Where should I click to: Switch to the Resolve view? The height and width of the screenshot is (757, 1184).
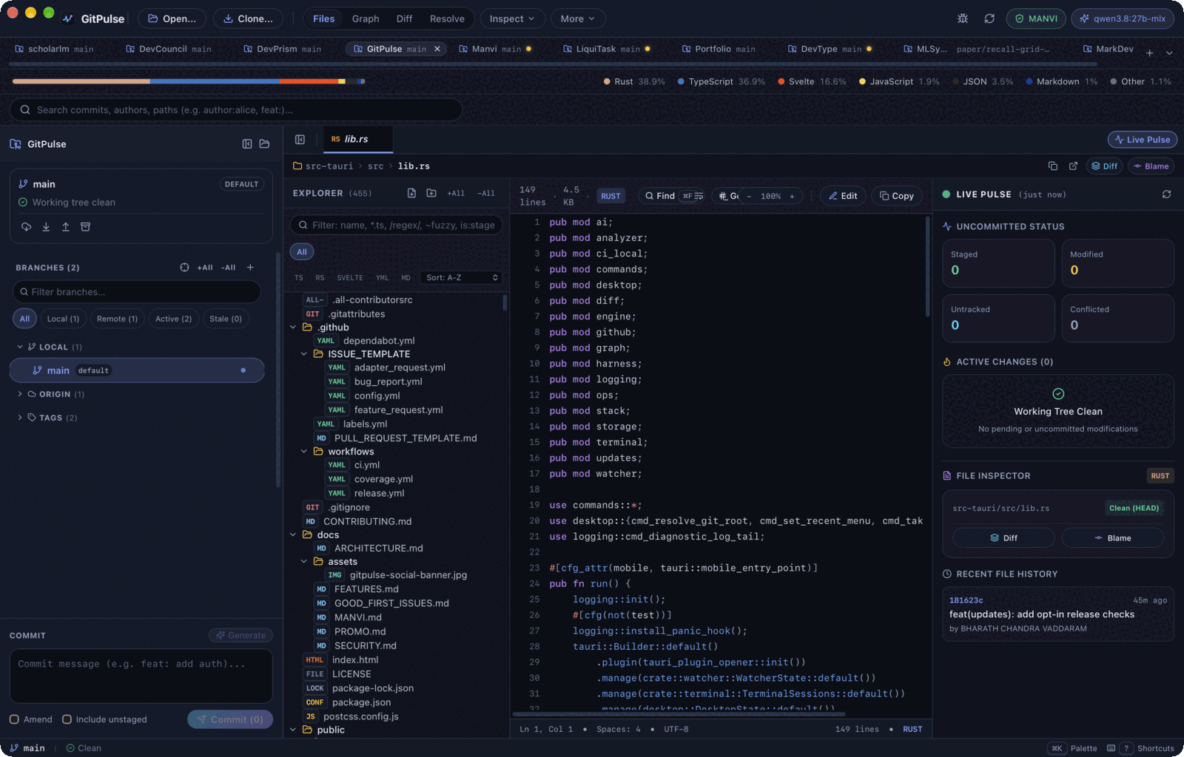click(x=447, y=18)
